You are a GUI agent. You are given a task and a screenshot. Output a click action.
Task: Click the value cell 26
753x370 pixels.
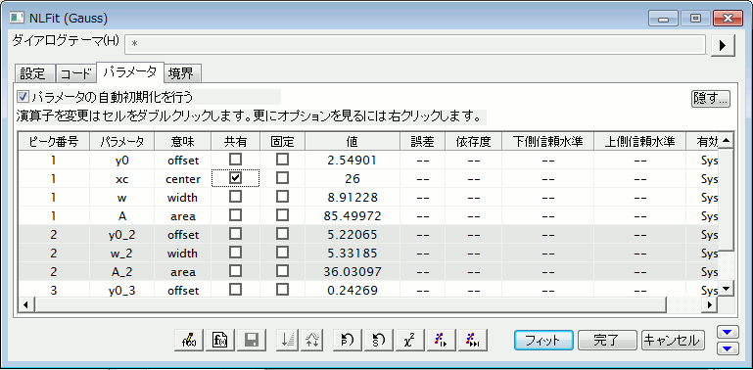pos(353,178)
